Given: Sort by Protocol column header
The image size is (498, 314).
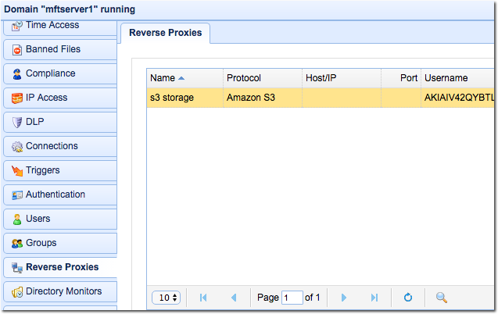Looking at the screenshot, I should coord(263,78).
